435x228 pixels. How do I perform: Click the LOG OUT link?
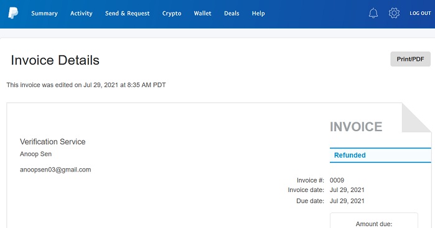(420, 13)
